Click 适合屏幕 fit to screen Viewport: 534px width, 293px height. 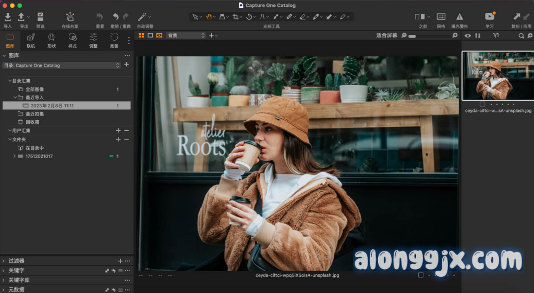click(x=386, y=35)
